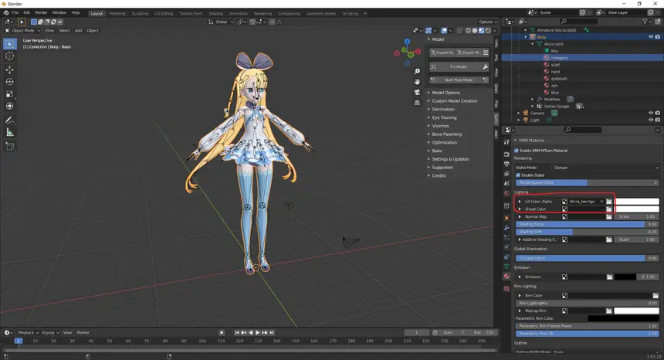Hide the Body object with eye icon
664x360 pixels.
(651, 37)
